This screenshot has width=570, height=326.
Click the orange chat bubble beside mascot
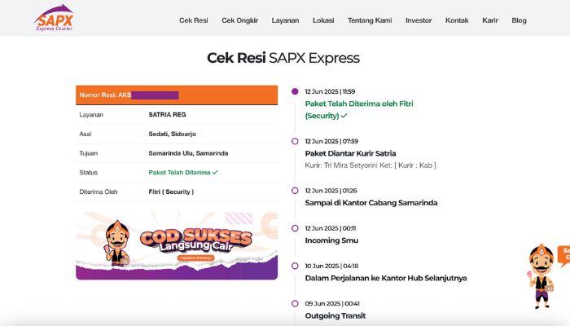[x=563, y=254]
